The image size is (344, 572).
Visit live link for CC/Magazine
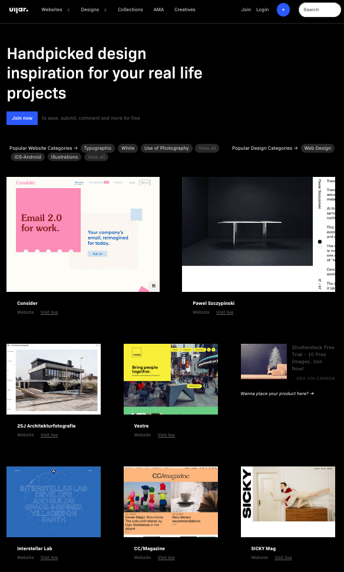pyautogui.click(x=166, y=557)
